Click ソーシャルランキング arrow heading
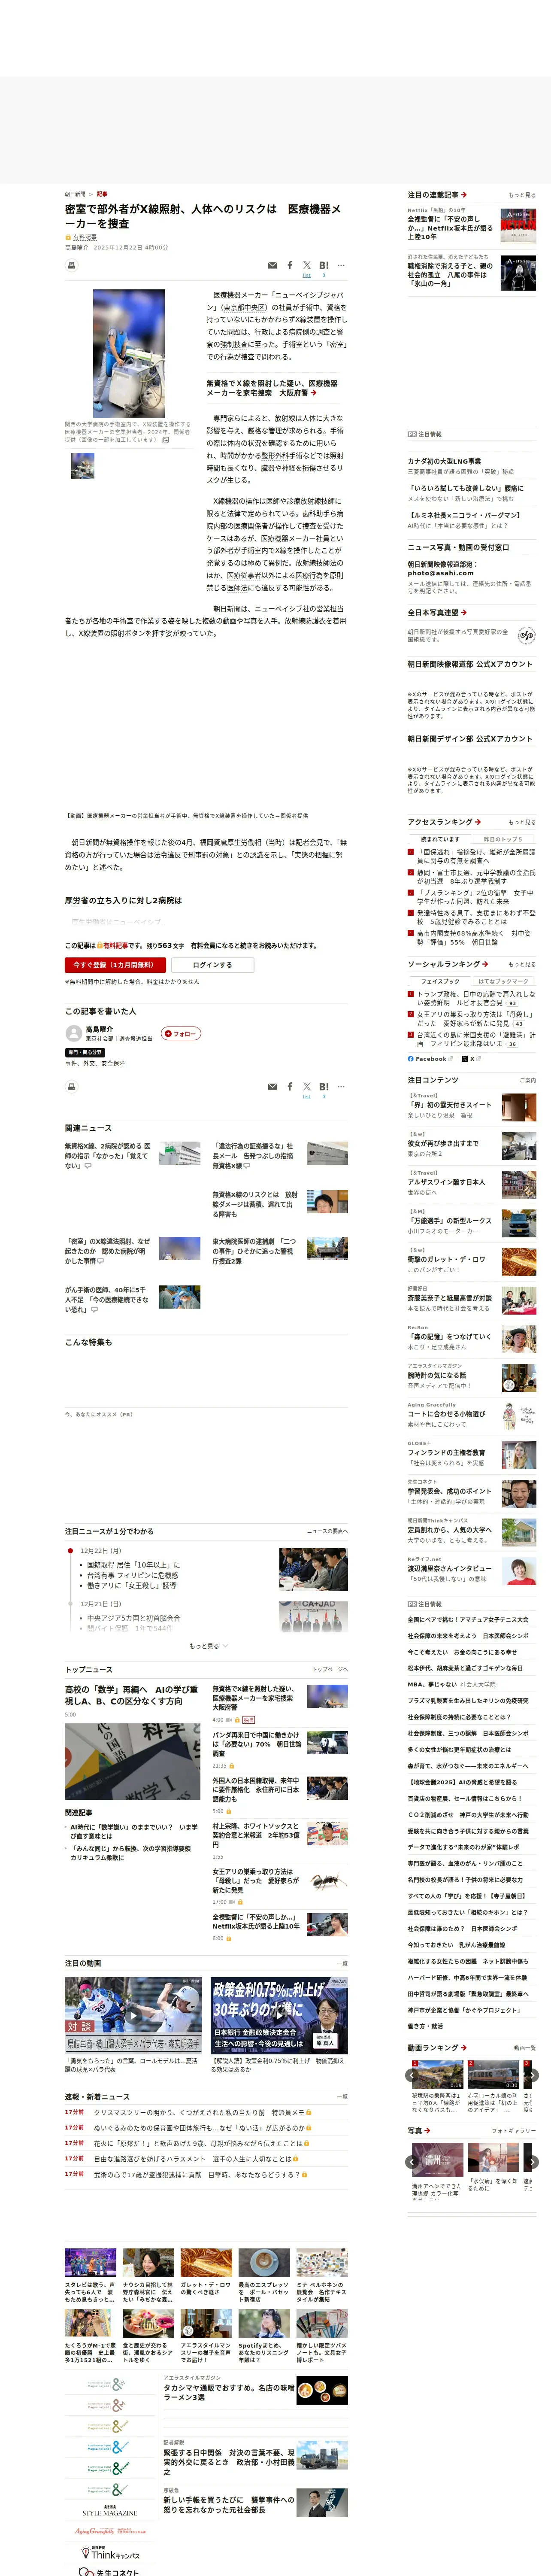Image resolution: width=551 pixels, height=2576 pixels. [x=448, y=964]
